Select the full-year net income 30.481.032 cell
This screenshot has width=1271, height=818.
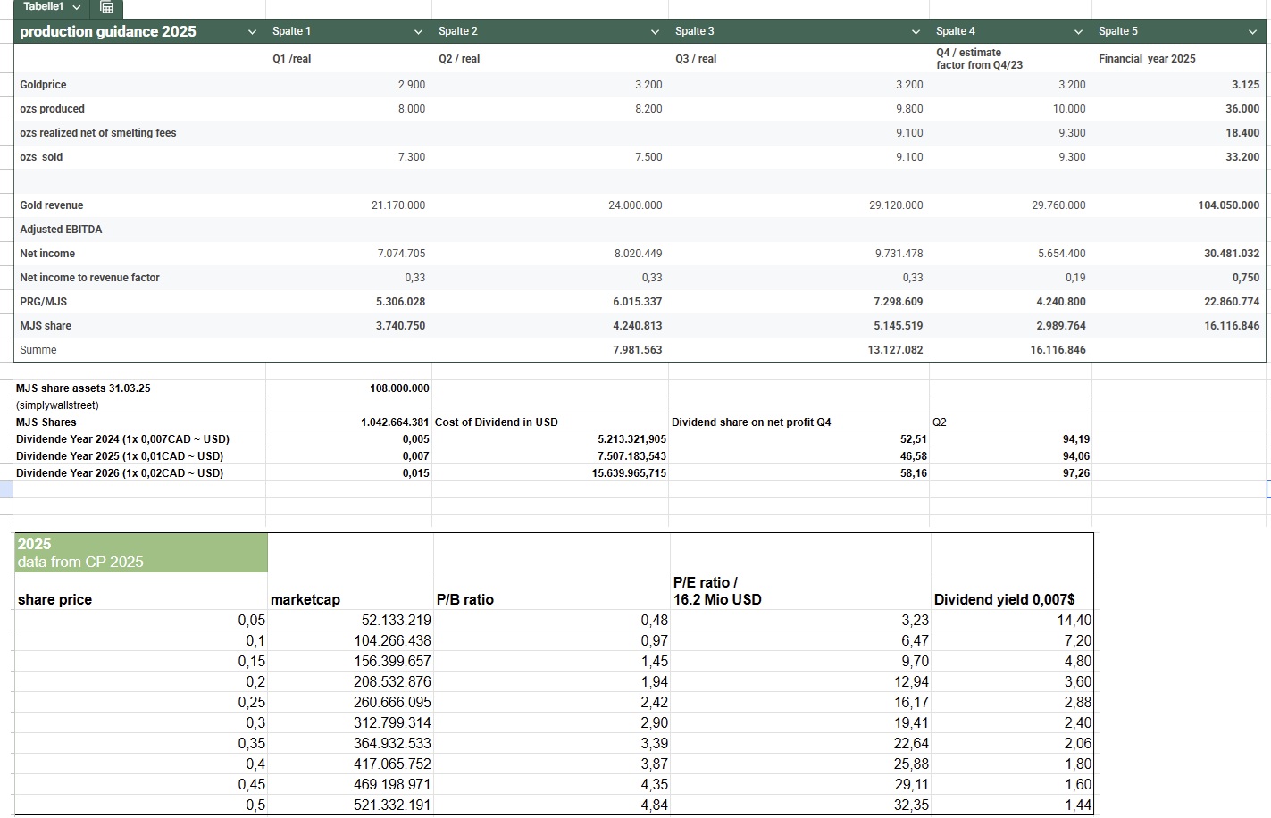coord(1231,254)
